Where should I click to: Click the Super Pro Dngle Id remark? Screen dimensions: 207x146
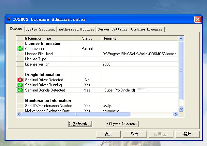click(126, 90)
